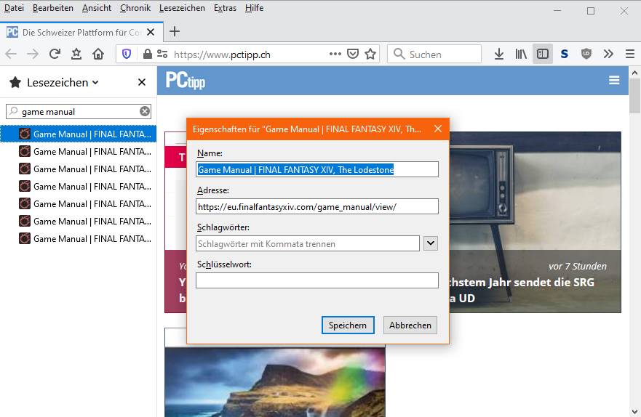This screenshot has width=641, height=417.
Task: Close the Eigenschaften dialog with X
Action: (438, 129)
